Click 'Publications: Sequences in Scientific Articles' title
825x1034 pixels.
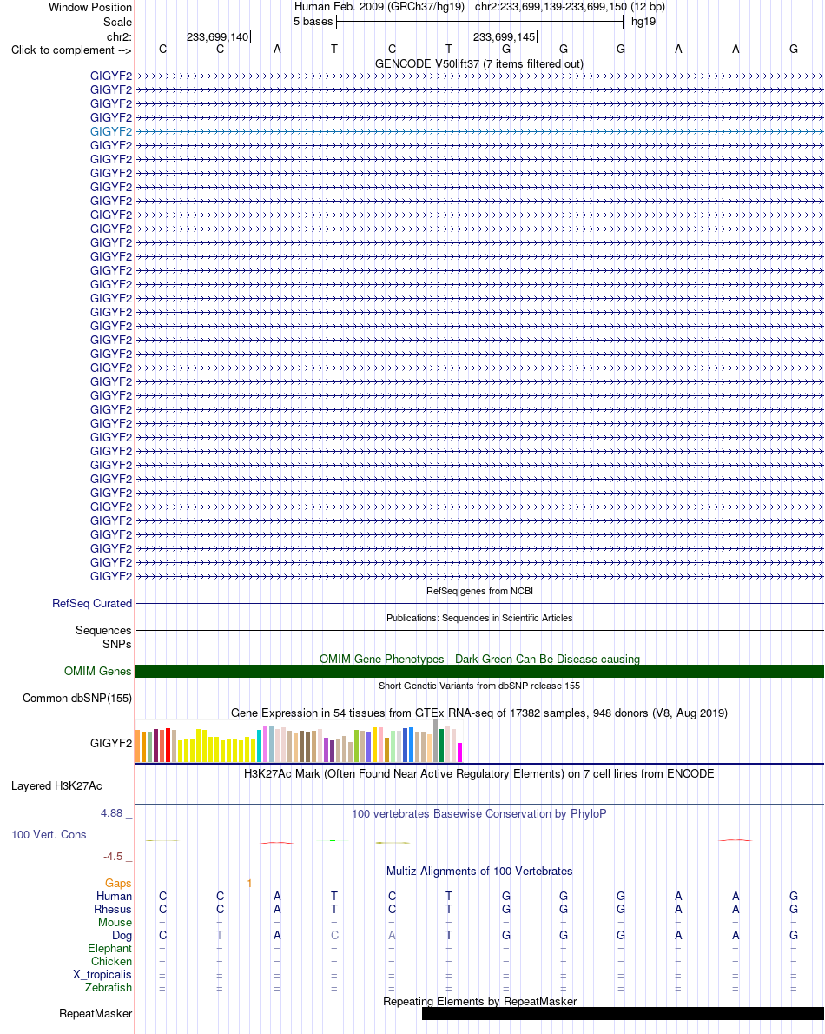click(479, 618)
